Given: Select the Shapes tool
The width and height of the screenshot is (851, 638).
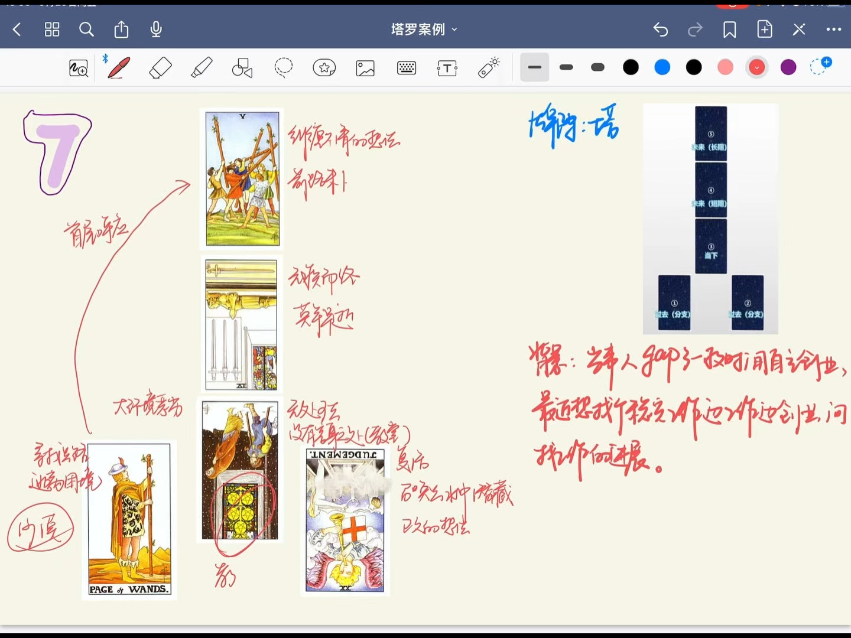Looking at the screenshot, I should tap(242, 68).
